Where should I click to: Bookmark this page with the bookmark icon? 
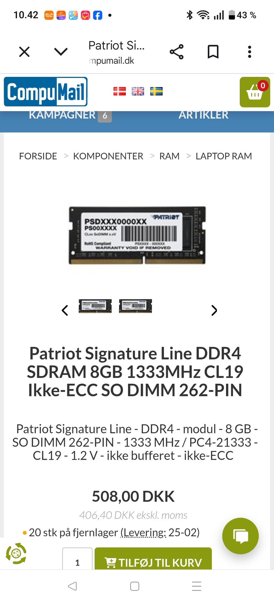213,52
